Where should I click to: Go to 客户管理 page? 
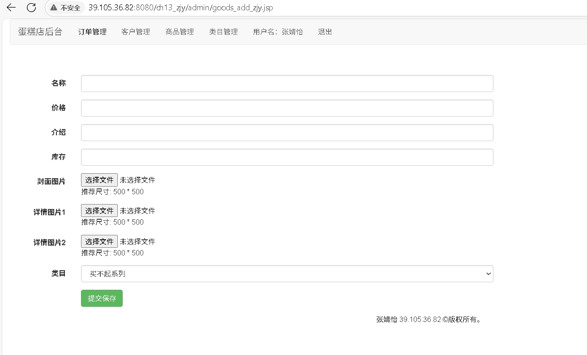click(x=136, y=32)
